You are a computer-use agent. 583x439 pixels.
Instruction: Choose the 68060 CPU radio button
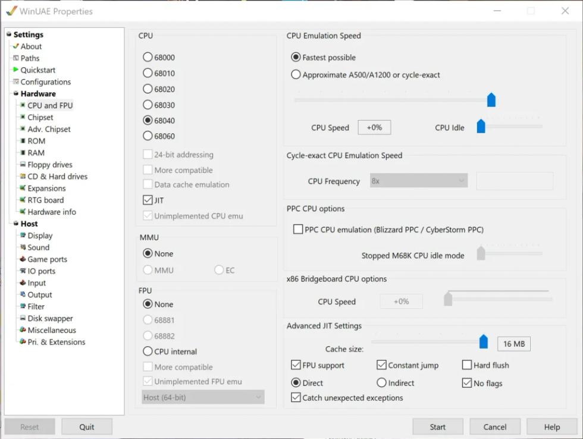148,136
